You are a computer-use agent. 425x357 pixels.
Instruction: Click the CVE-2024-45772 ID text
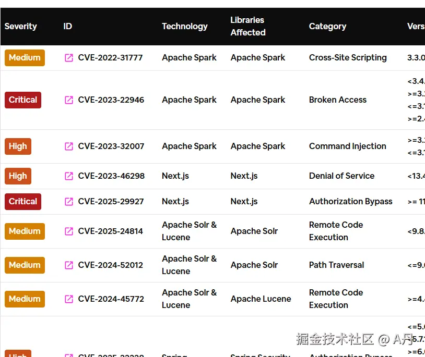pyautogui.click(x=111, y=299)
